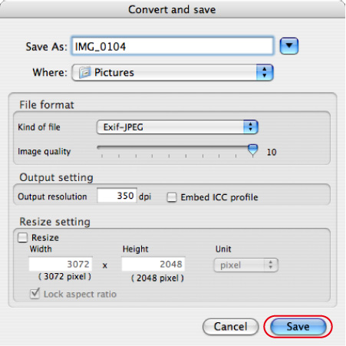Click the Convert and save title bar
Screen dimensions: 346x346
click(x=173, y=9)
